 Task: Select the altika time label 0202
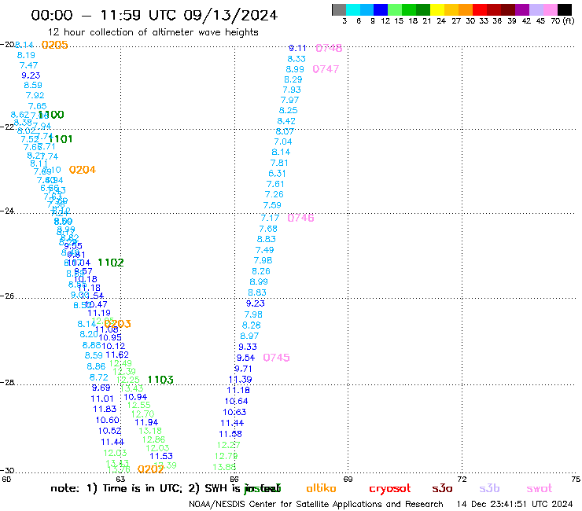(x=150, y=469)
